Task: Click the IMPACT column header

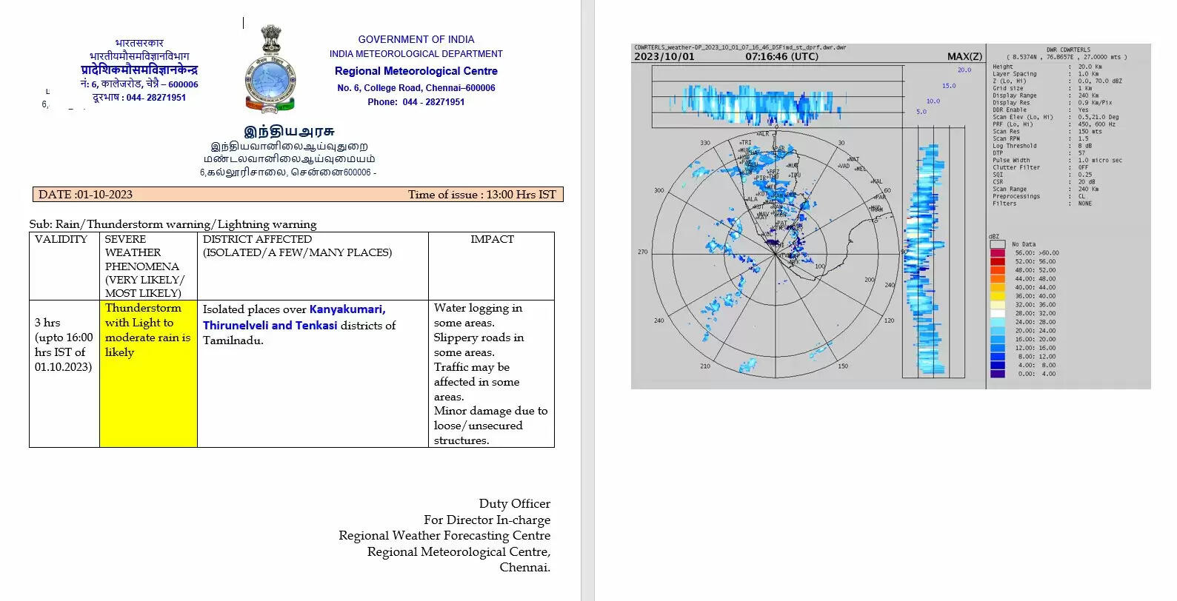Action: (492, 240)
